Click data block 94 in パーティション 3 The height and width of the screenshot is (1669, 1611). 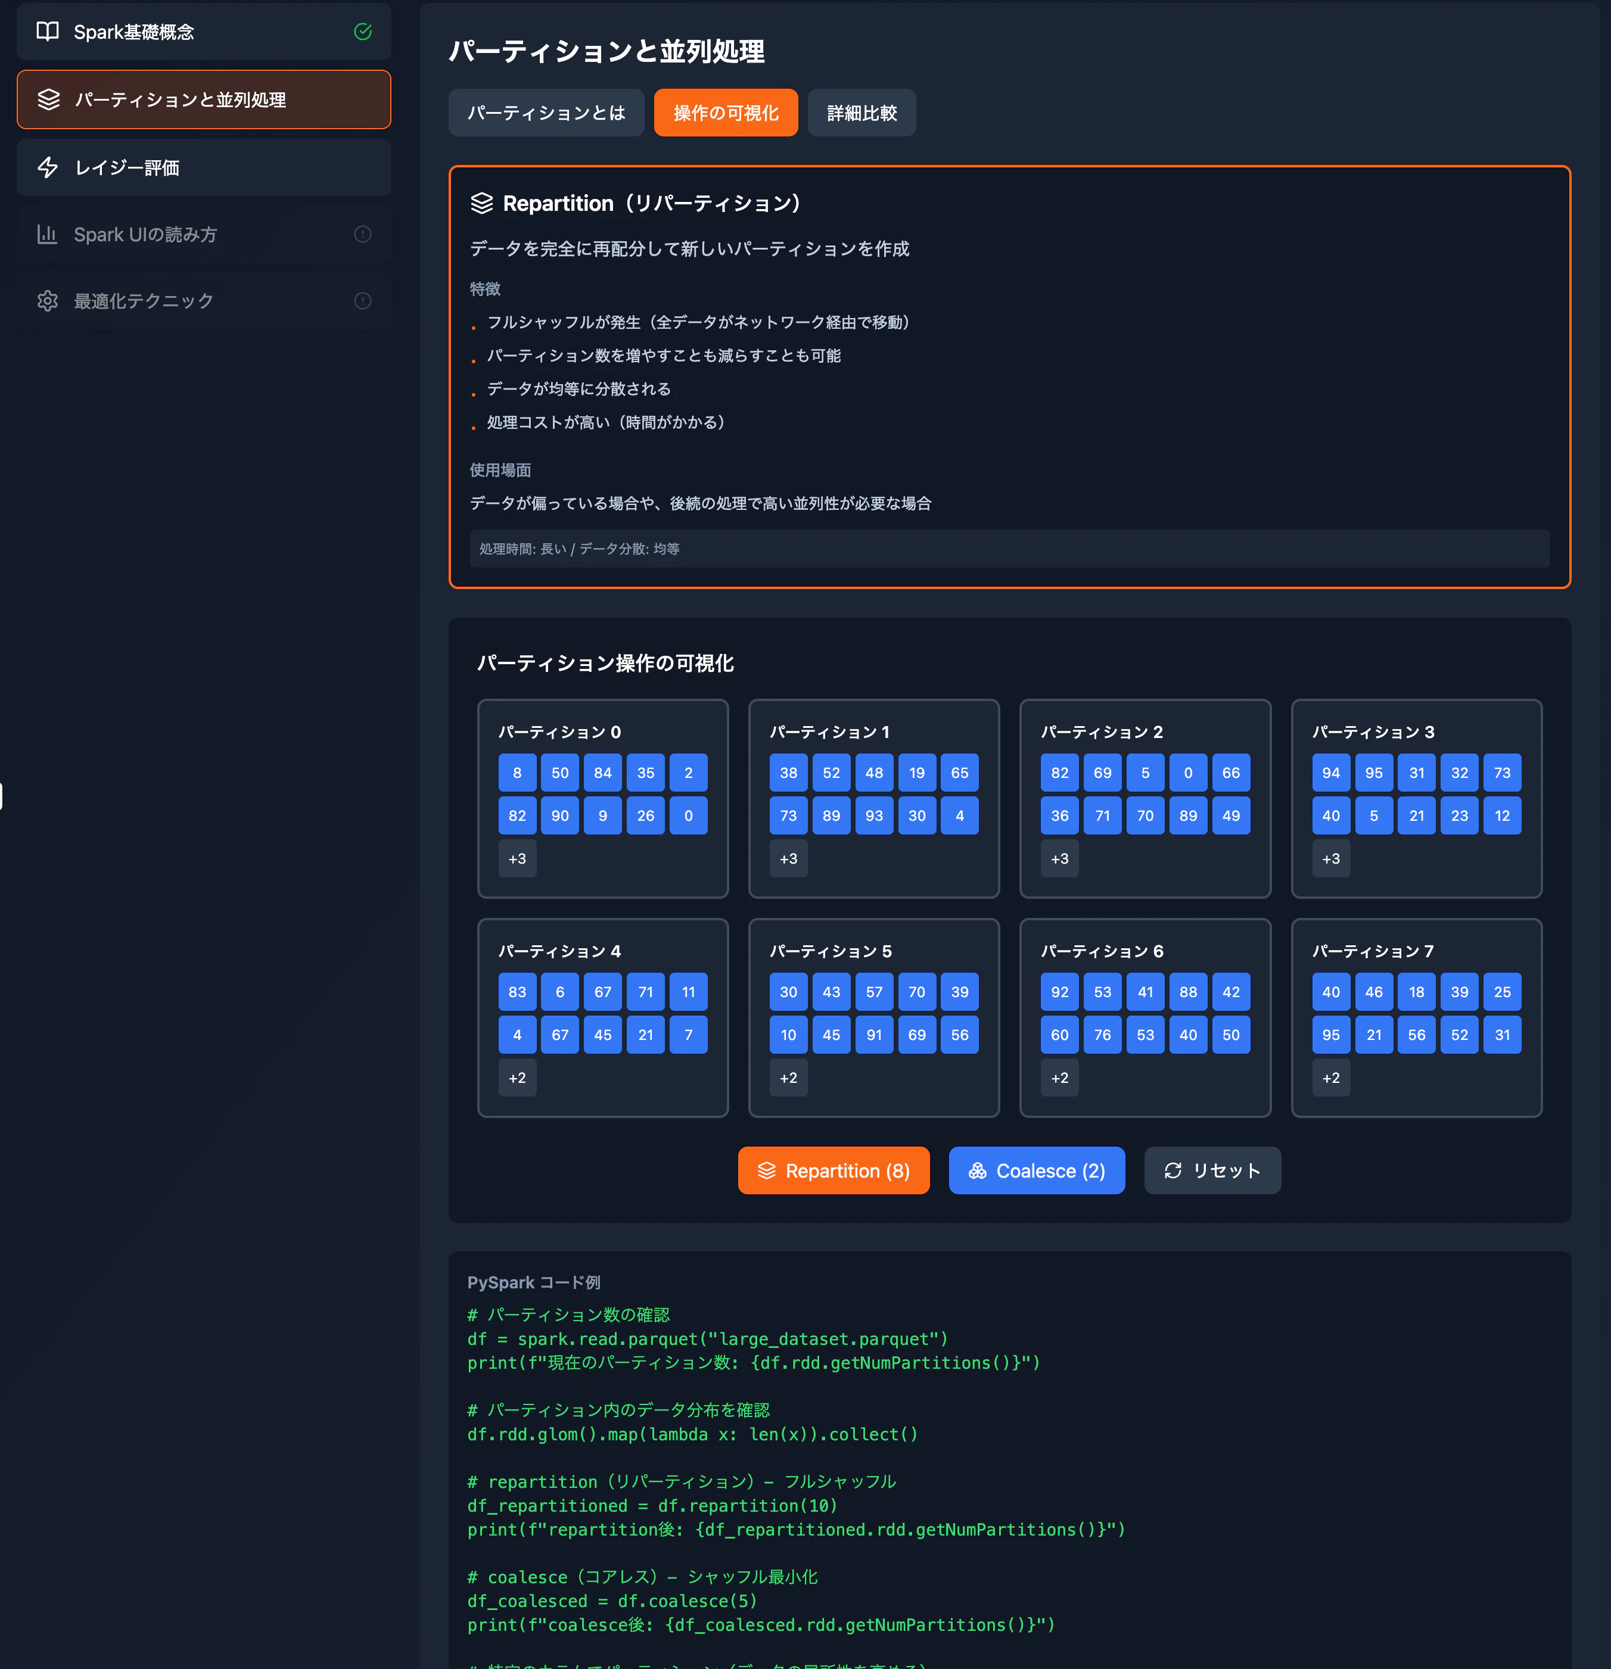click(1331, 773)
